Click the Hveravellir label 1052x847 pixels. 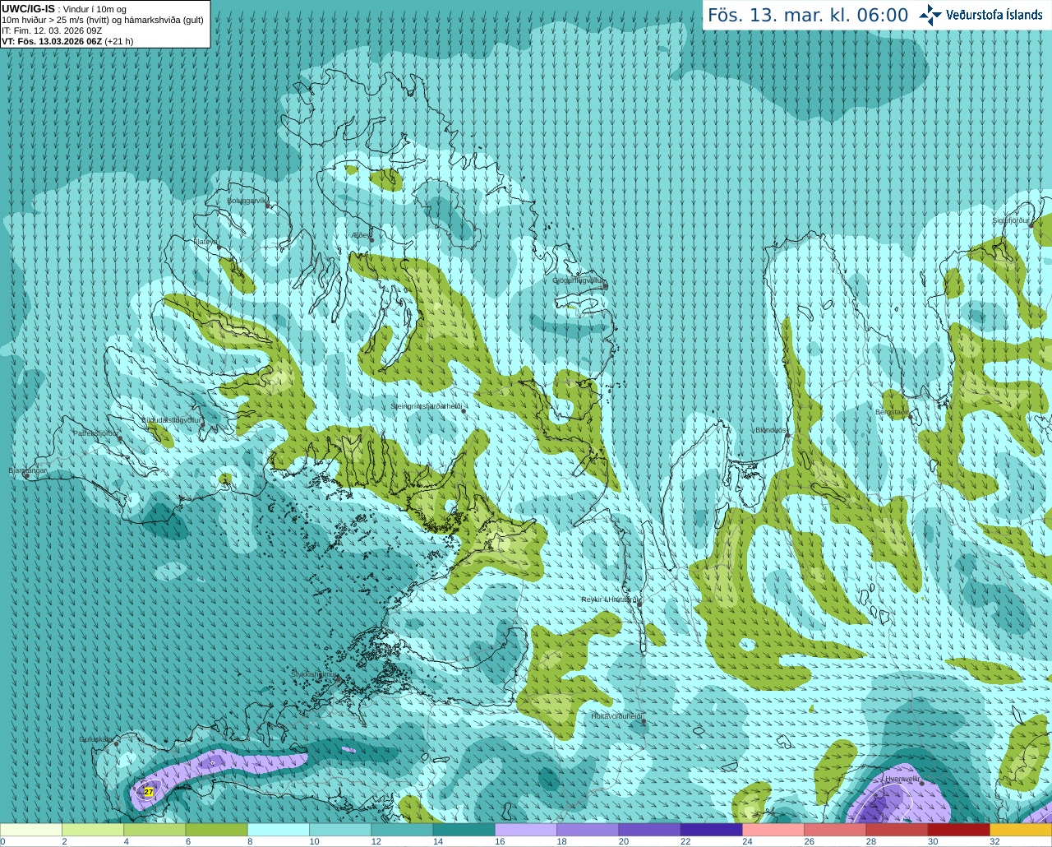tap(902, 778)
